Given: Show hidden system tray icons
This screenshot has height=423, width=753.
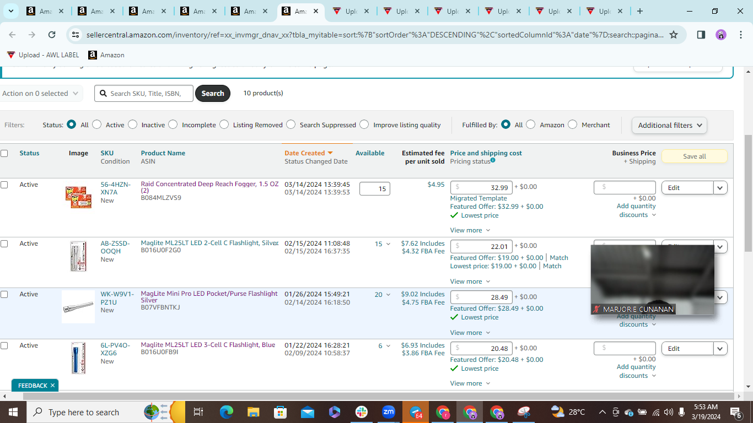Looking at the screenshot, I should [x=603, y=412].
